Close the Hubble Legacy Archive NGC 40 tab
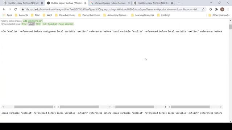The image size is (232, 130). tap(42, 3)
